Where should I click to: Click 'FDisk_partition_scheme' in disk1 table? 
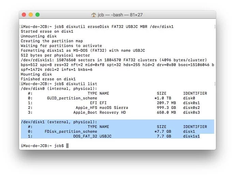(x=71, y=131)
